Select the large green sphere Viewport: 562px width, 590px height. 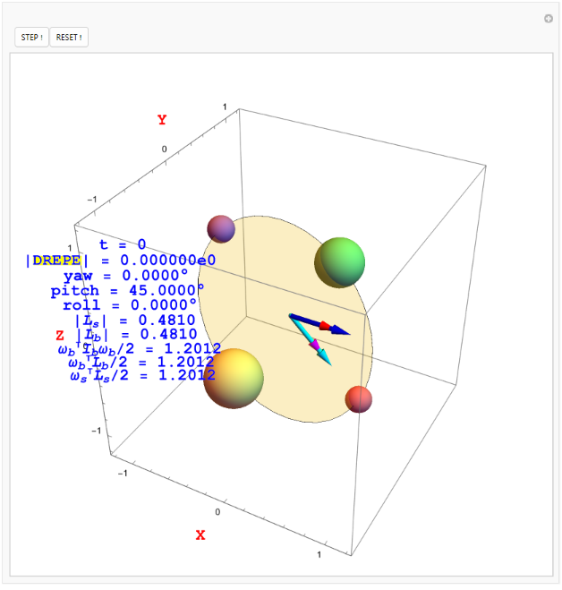click(340, 262)
